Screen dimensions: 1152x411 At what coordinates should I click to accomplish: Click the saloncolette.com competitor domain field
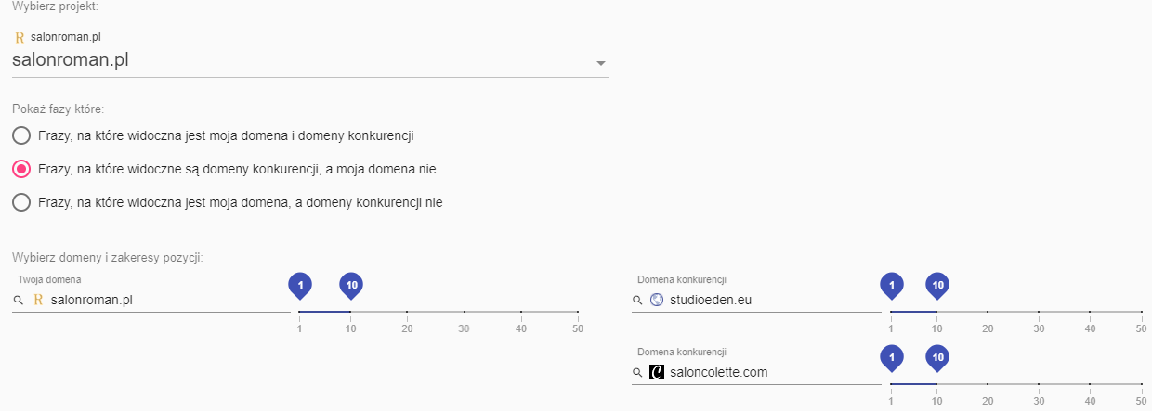point(771,373)
